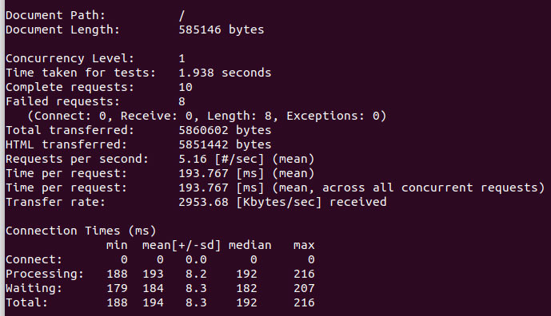551x316 pixels.
Task: Click the 'HTML transferred:' label
Action: [x=66, y=145]
